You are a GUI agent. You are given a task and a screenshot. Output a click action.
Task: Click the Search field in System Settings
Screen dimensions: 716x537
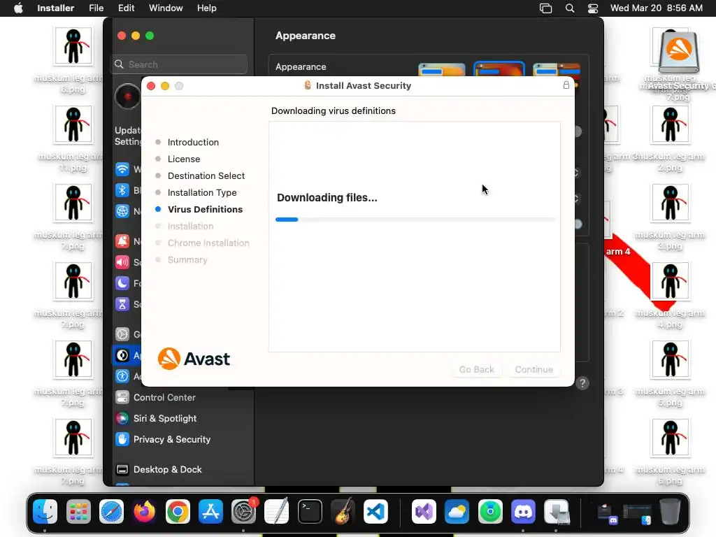180,64
